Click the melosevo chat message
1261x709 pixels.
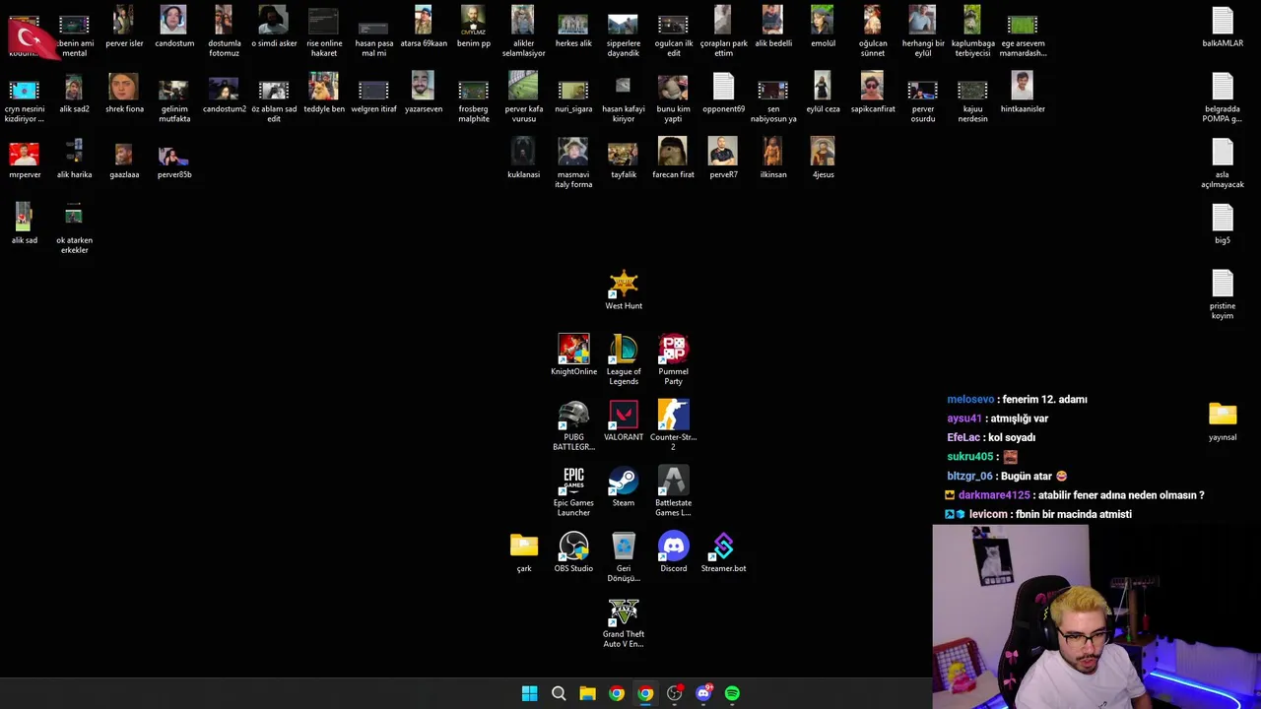[x=1017, y=399]
